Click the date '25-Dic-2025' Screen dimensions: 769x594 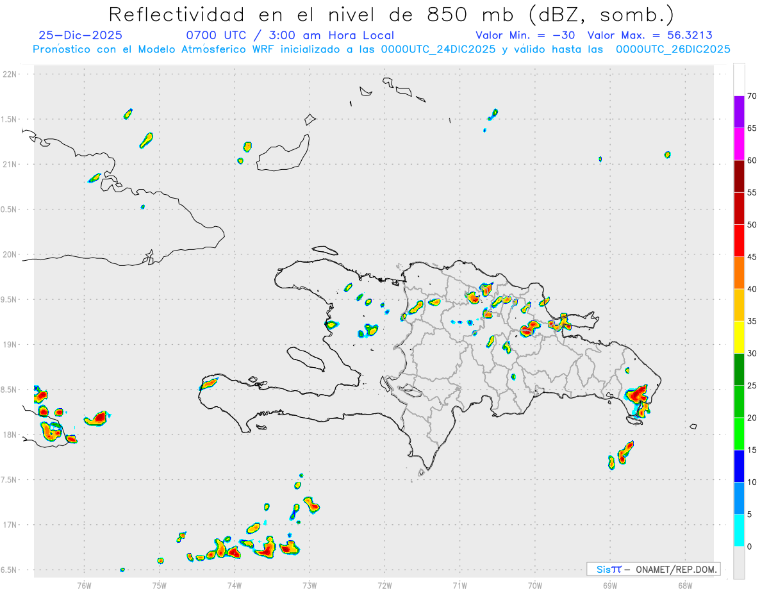pos(80,35)
